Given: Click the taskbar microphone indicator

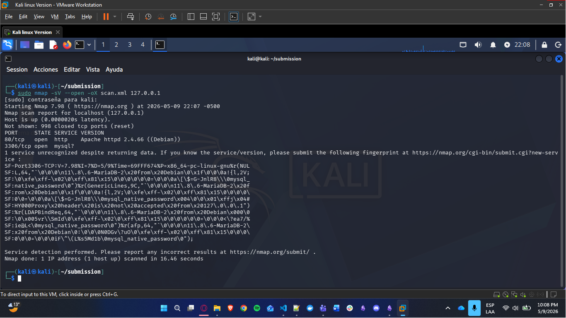Looking at the screenshot, I should (x=474, y=308).
